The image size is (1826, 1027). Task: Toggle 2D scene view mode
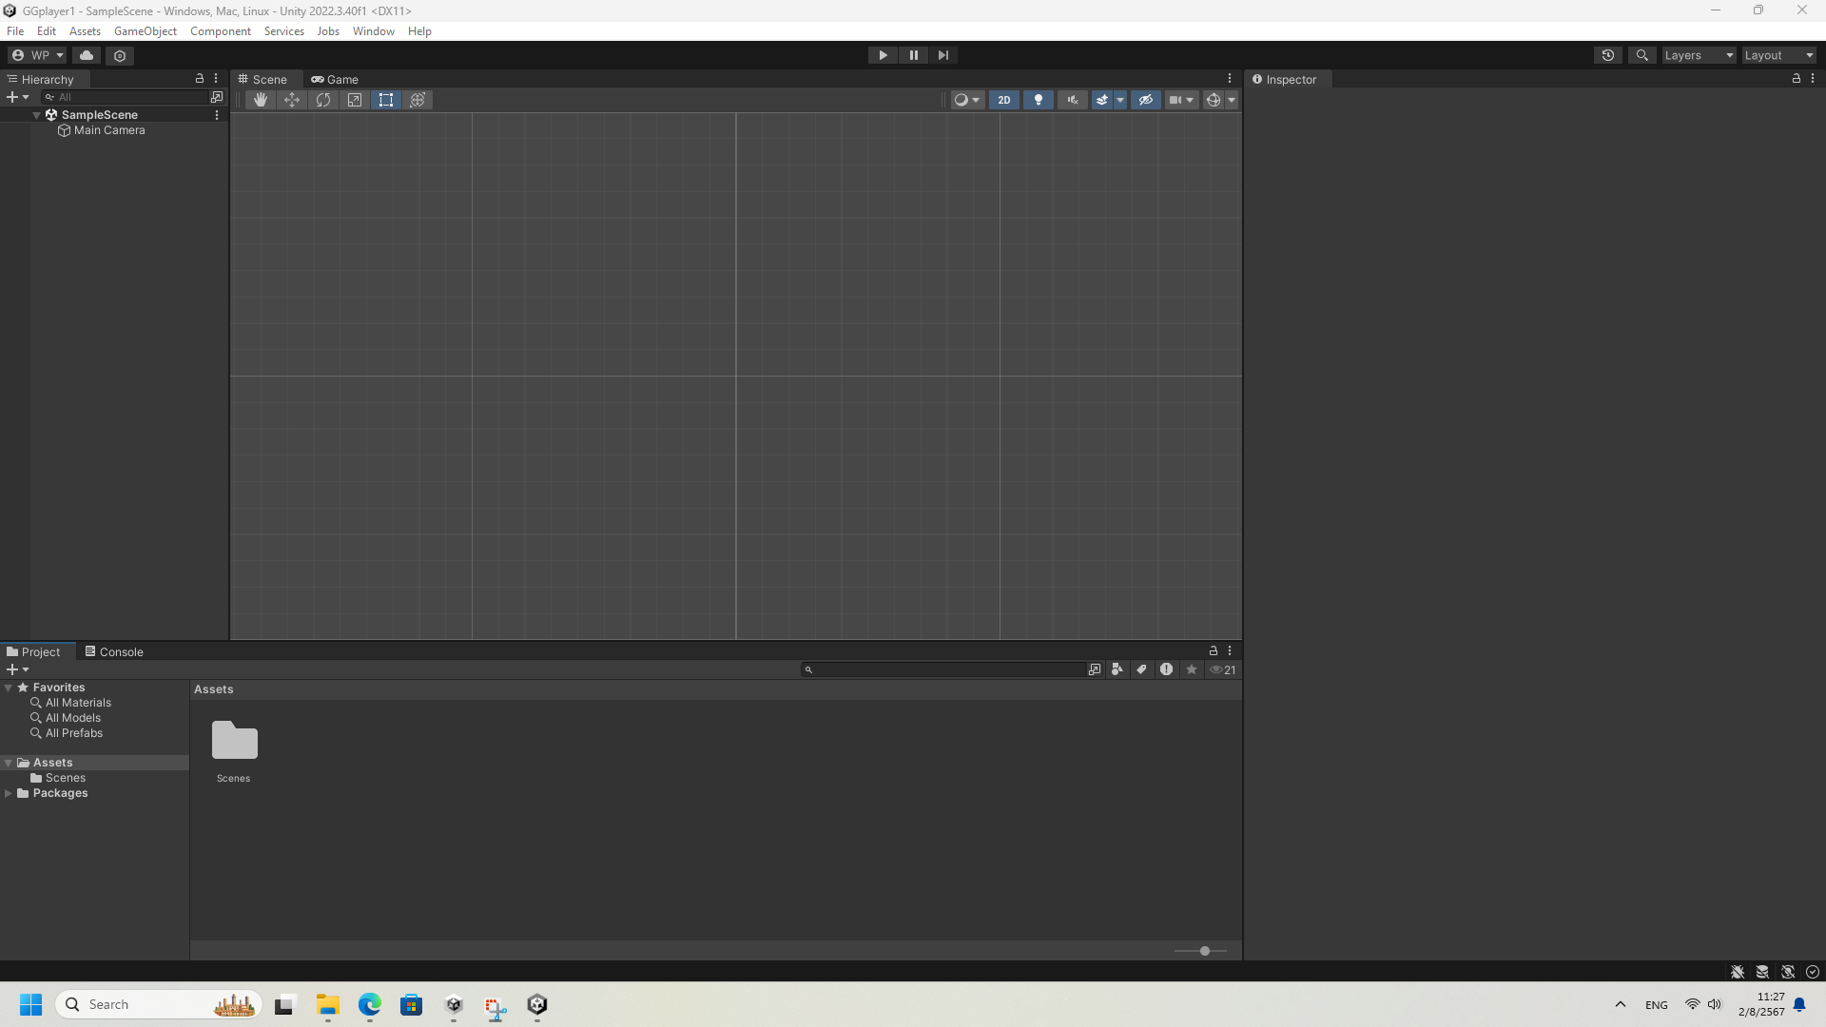1004,100
